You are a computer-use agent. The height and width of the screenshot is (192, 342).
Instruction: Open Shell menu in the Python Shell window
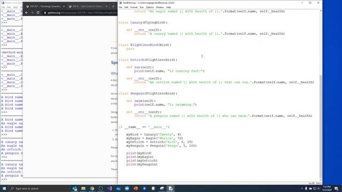coord(15,7)
